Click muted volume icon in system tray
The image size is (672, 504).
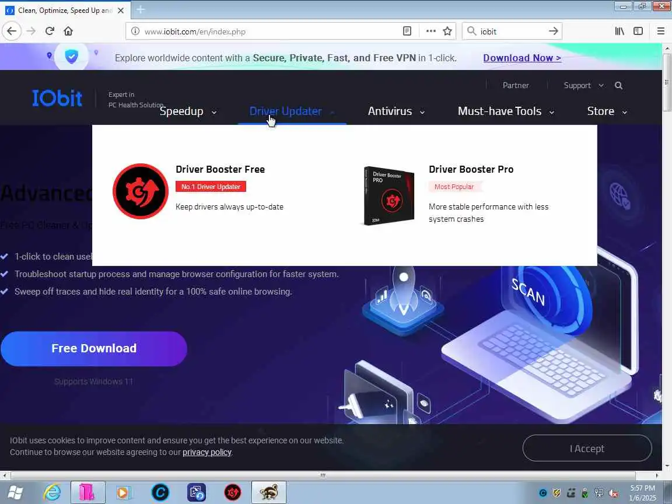[613, 494]
